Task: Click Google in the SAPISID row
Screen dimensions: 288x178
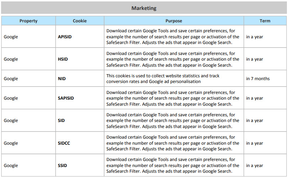Action: pos(11,98)
